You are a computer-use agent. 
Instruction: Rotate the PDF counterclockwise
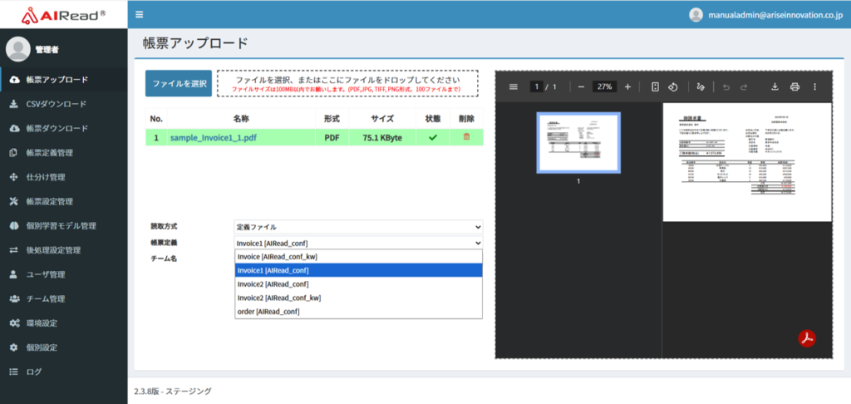[x=674, y=86]
